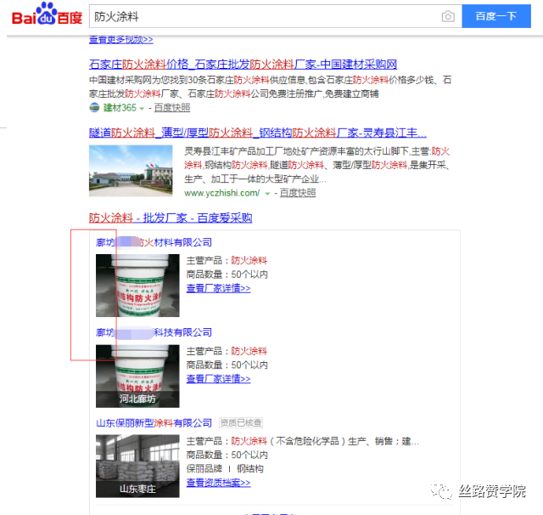Open first 廊坊 防火材料有限公司 company link
The height and width of the screenshot is (515, 543).
154,242
